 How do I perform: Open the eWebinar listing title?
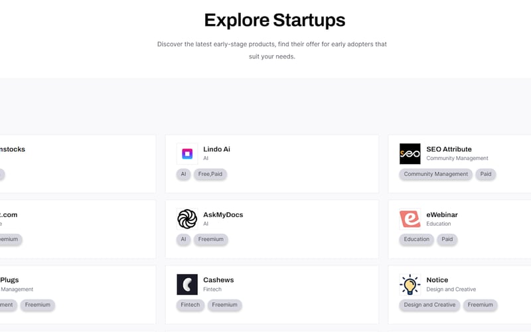click(x=441, y=215)
